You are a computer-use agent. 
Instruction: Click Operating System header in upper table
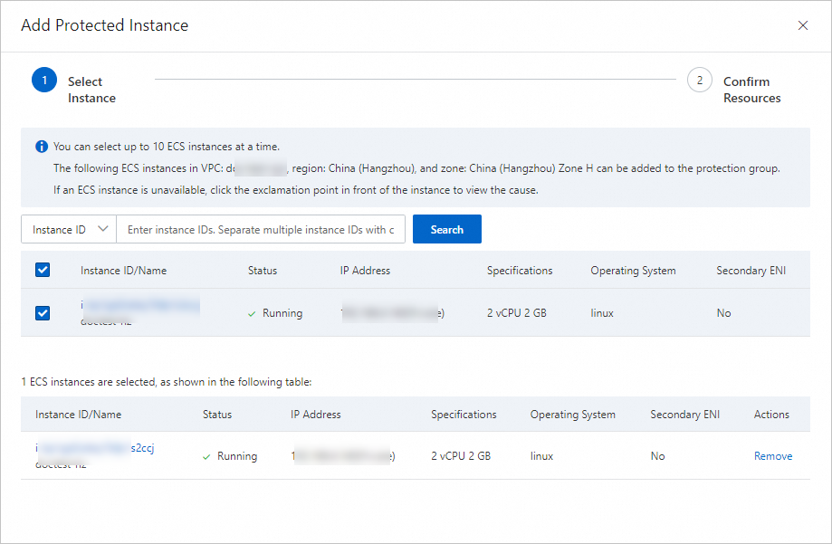coord(633,271)
